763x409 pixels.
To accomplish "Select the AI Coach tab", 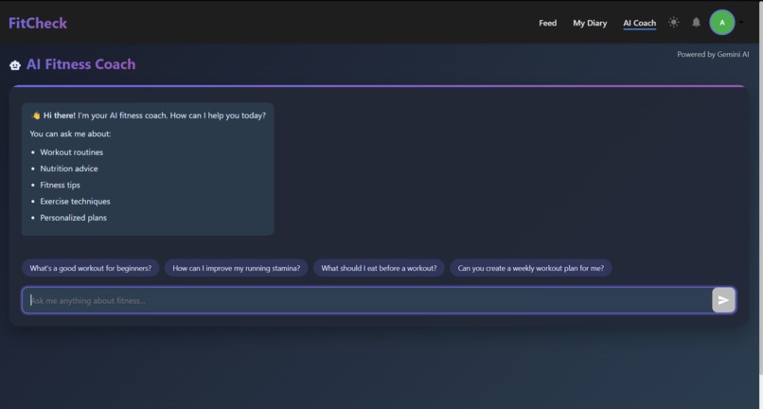I will pyautogui.click(x=639, y=23).
